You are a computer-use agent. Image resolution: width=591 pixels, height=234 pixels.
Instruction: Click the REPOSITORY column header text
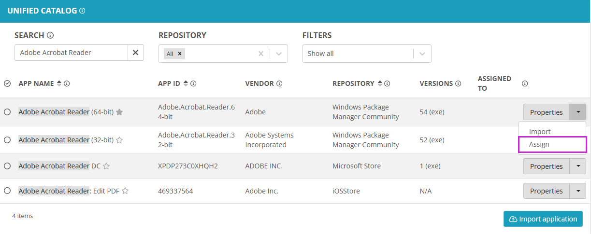pyautogui.click(x=353, y=83)
